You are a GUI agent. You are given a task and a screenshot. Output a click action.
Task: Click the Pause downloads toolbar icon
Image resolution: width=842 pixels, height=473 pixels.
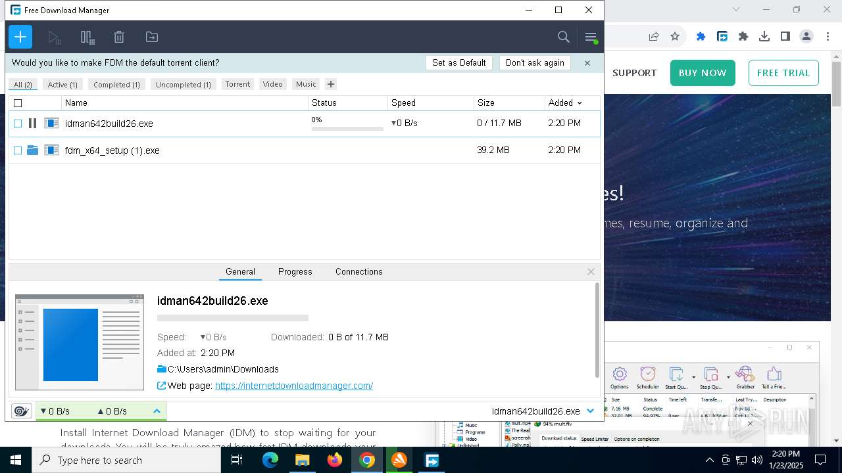[87, 37]
